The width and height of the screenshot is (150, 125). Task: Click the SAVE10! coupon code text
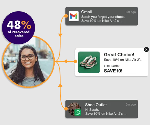point(113,71)
